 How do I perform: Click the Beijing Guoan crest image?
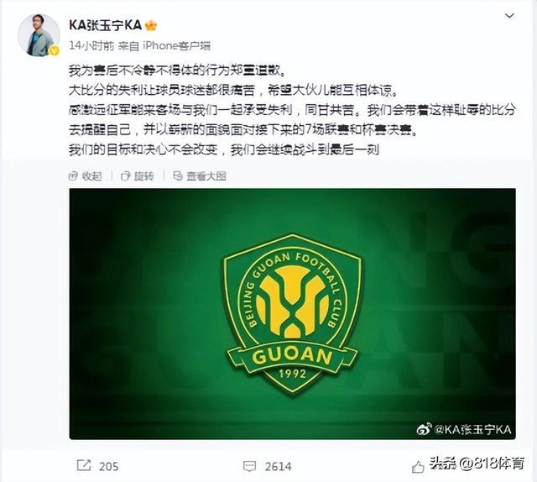tap(292, 314)
